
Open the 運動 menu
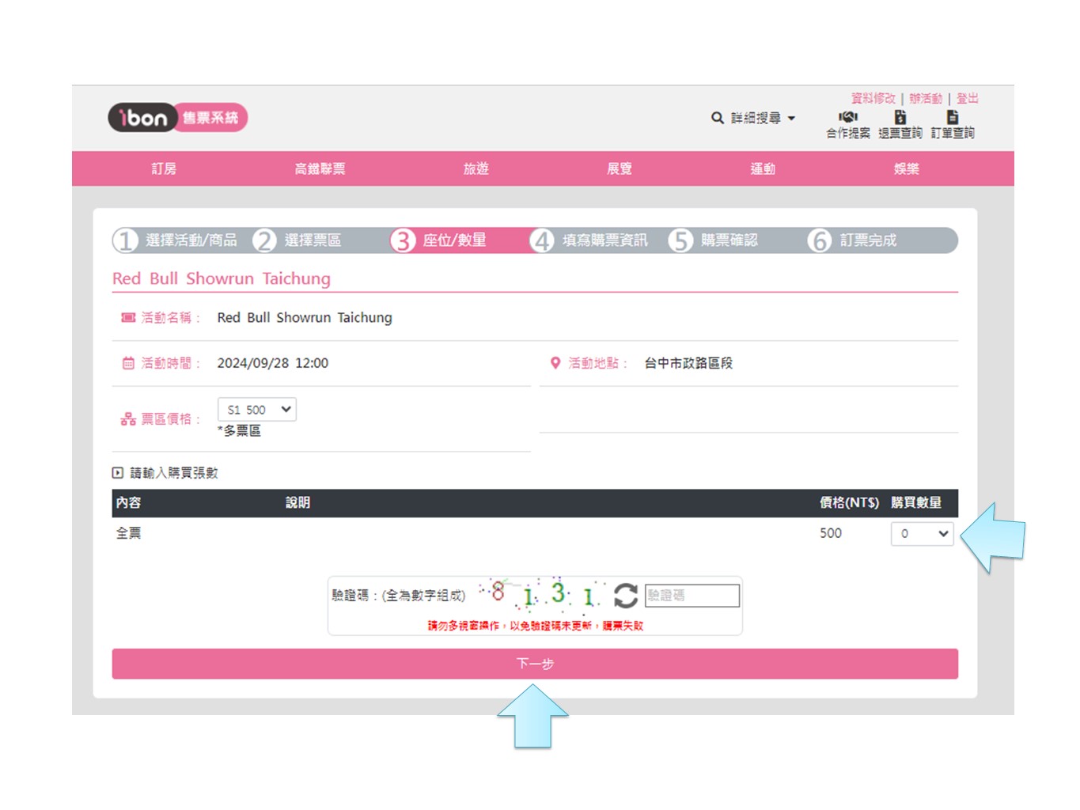coord(763,168)
